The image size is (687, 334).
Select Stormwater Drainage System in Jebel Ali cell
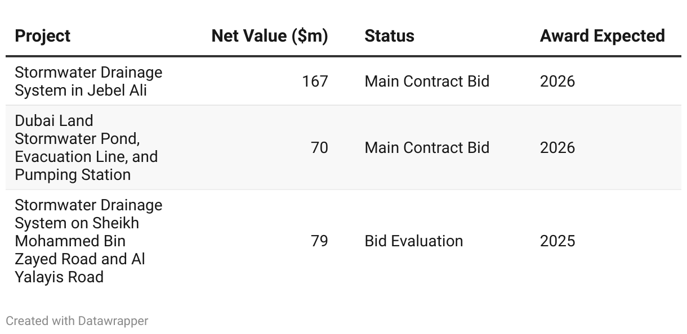click(88, 81)
